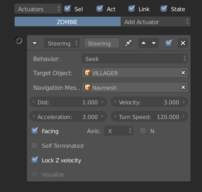Viewport: 202px width, 192px height.
Task: Open the Actuators header menu
Action: click(38, 9)
